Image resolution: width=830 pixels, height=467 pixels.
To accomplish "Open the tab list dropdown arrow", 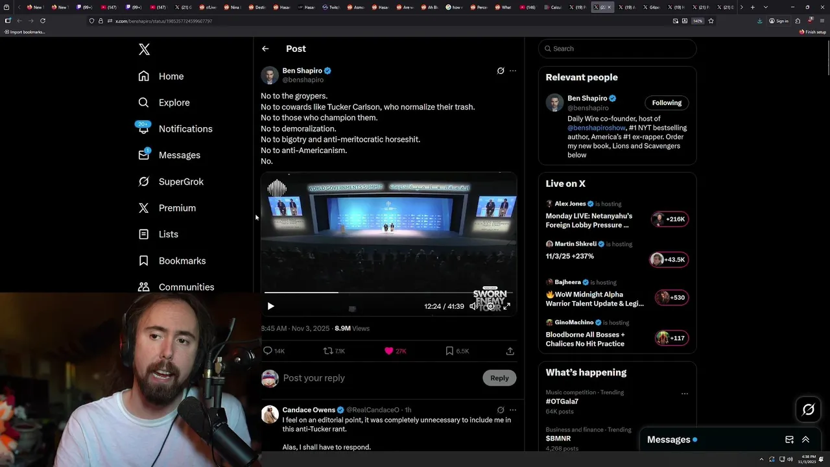I will click(x=766, y=7).
